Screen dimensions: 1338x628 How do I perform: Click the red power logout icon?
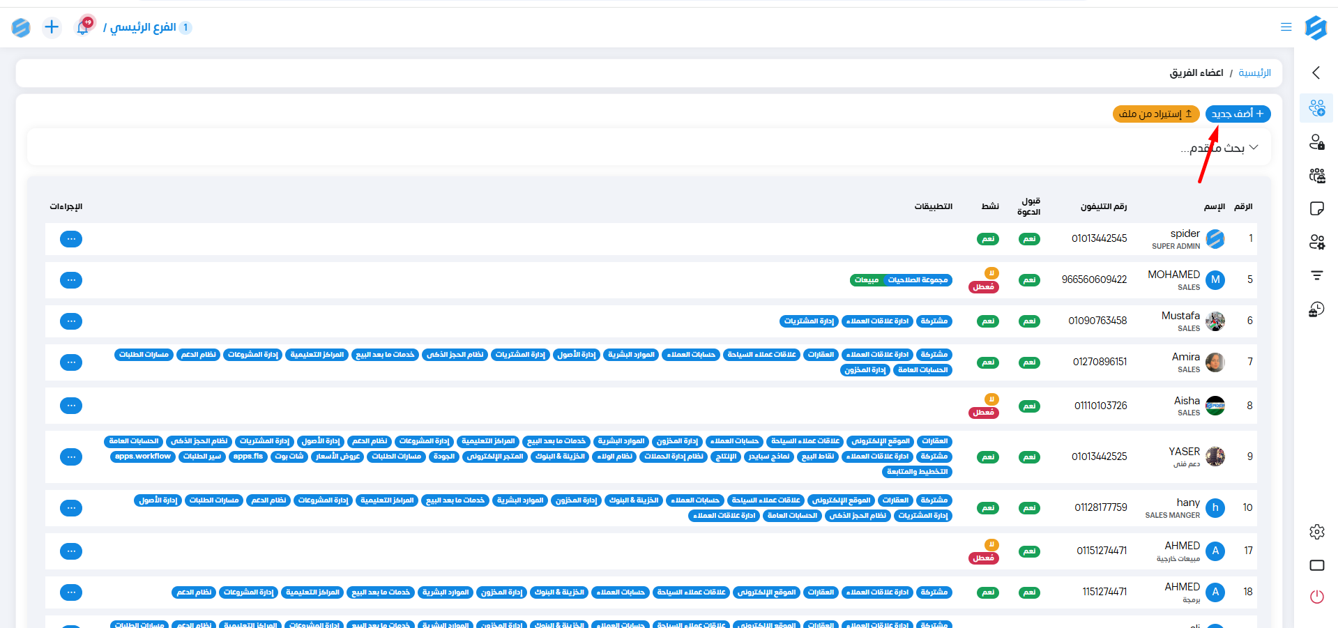pos(1316,597)
